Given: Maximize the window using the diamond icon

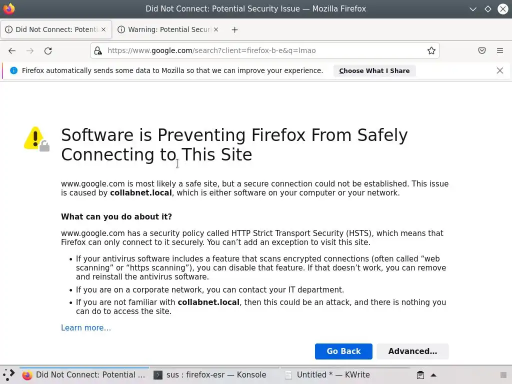Looking at the screenshot, I should pyautogui.click(x=488, y=9).
